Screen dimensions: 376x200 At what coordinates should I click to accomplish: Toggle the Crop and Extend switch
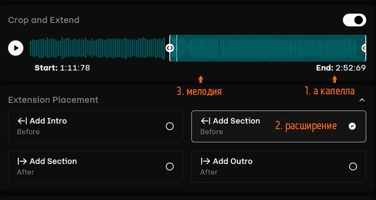pyautogui.click(x=354, y=20)
